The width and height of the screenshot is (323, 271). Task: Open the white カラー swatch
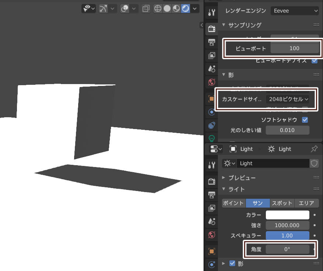tap(288, 215)
